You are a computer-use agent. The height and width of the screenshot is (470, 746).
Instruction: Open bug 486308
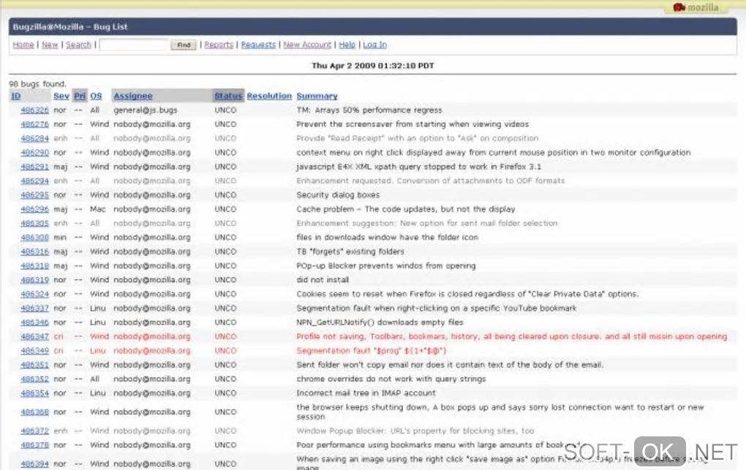(34, 238)
